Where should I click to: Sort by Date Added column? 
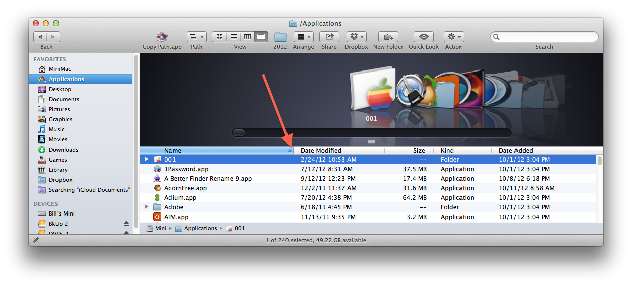coord(537,150)
